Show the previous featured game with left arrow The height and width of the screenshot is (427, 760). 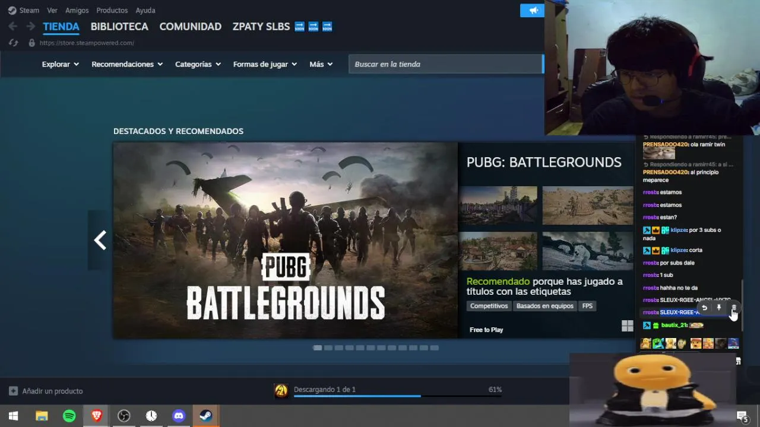pos(100,240)
